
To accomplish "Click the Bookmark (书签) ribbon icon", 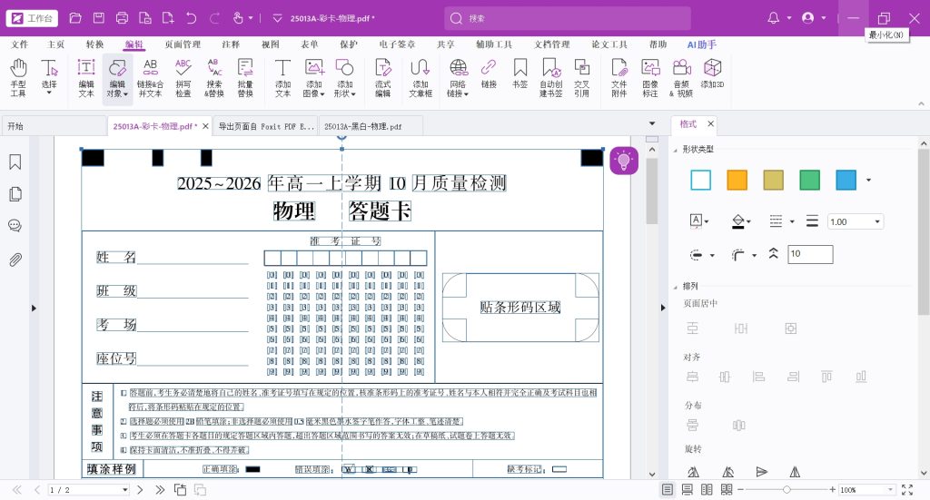I will tap(519, 76).
